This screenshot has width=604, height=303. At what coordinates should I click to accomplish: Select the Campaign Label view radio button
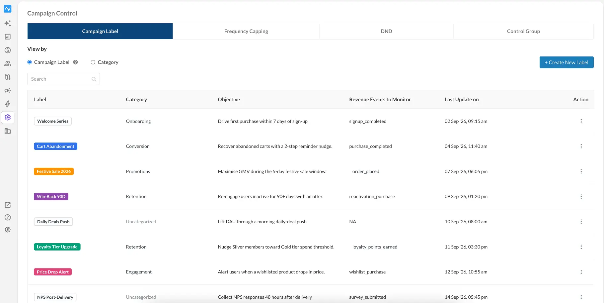click(30, 62)
